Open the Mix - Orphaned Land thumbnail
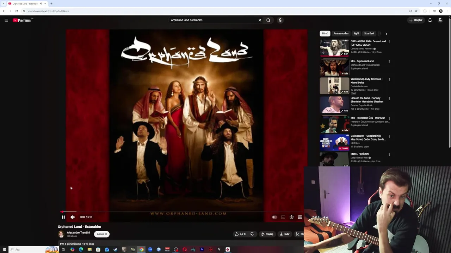 coord(334,67)
